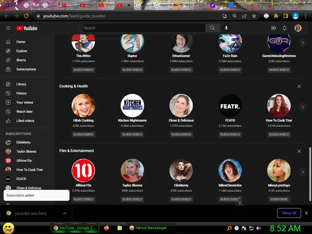Open the notifications bell
Viewport: 312px width, 234px height.
pos(285,28)
